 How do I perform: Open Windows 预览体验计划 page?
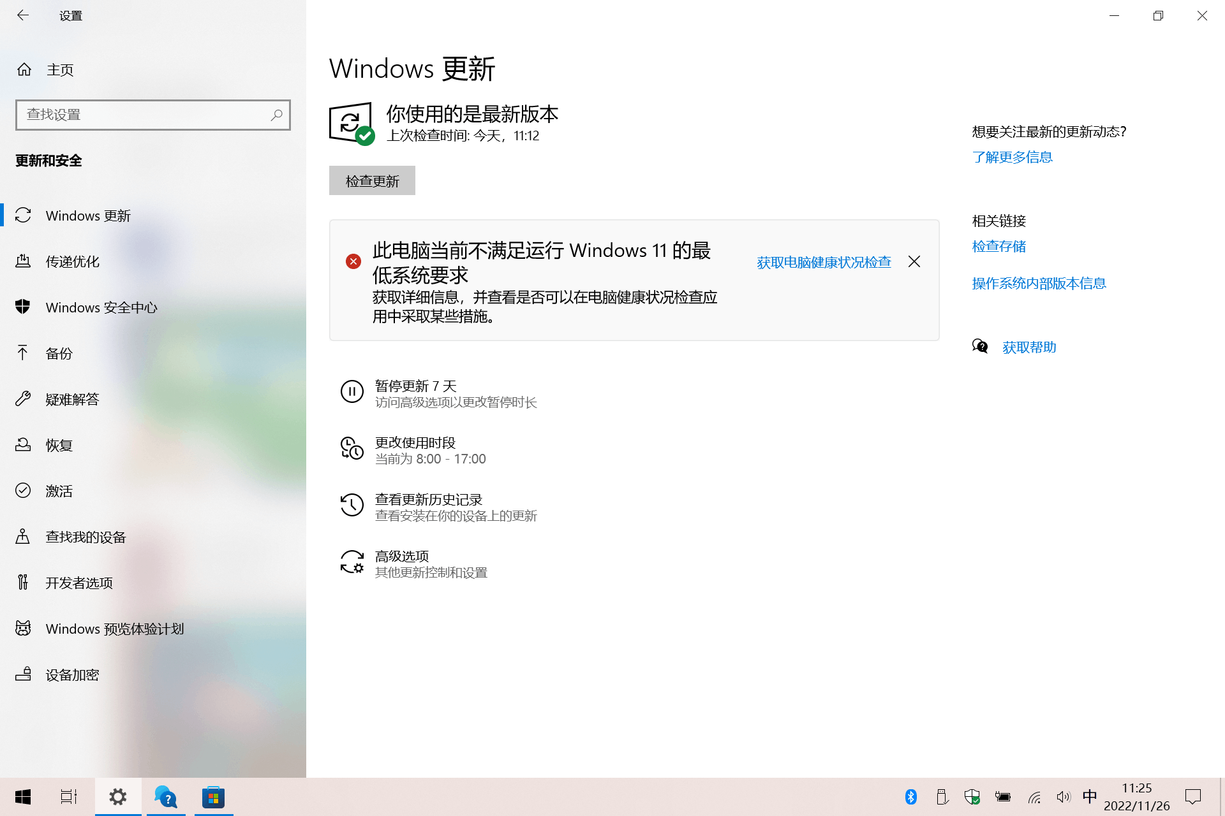click(114, 629)
